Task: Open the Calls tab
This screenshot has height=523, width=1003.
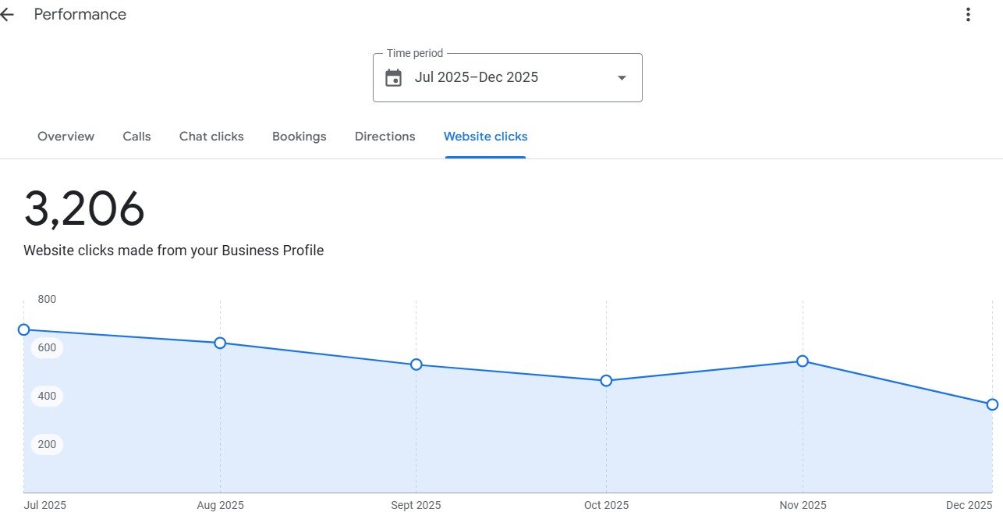Action: 136,137
